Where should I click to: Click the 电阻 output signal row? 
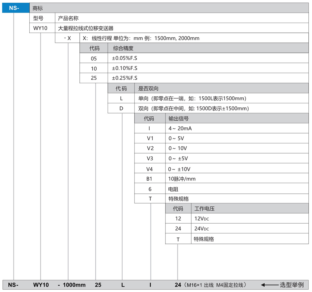point(174,189)
